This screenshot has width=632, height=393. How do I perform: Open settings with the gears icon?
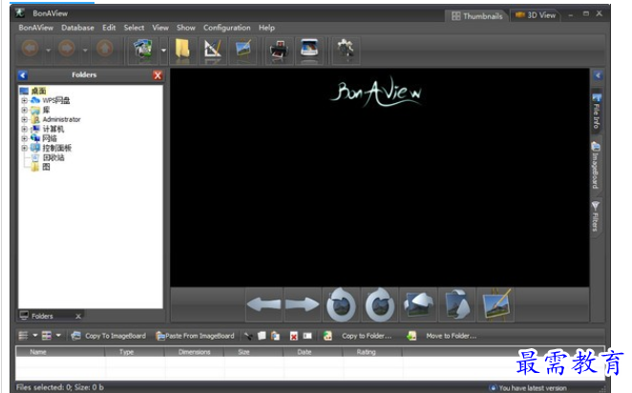pyautogui.click(x=346, y=50)
